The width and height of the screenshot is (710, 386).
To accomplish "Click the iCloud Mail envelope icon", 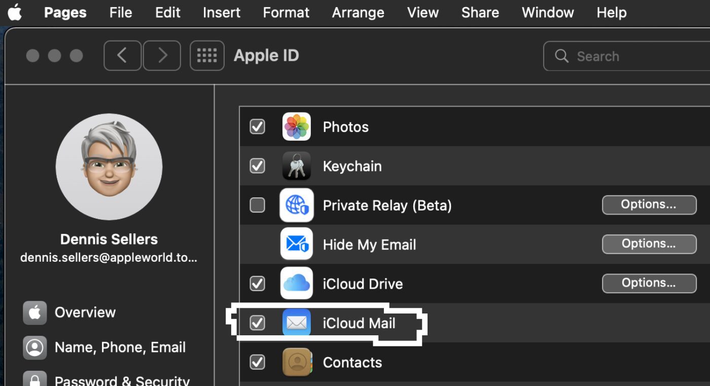I will point(296,323).
